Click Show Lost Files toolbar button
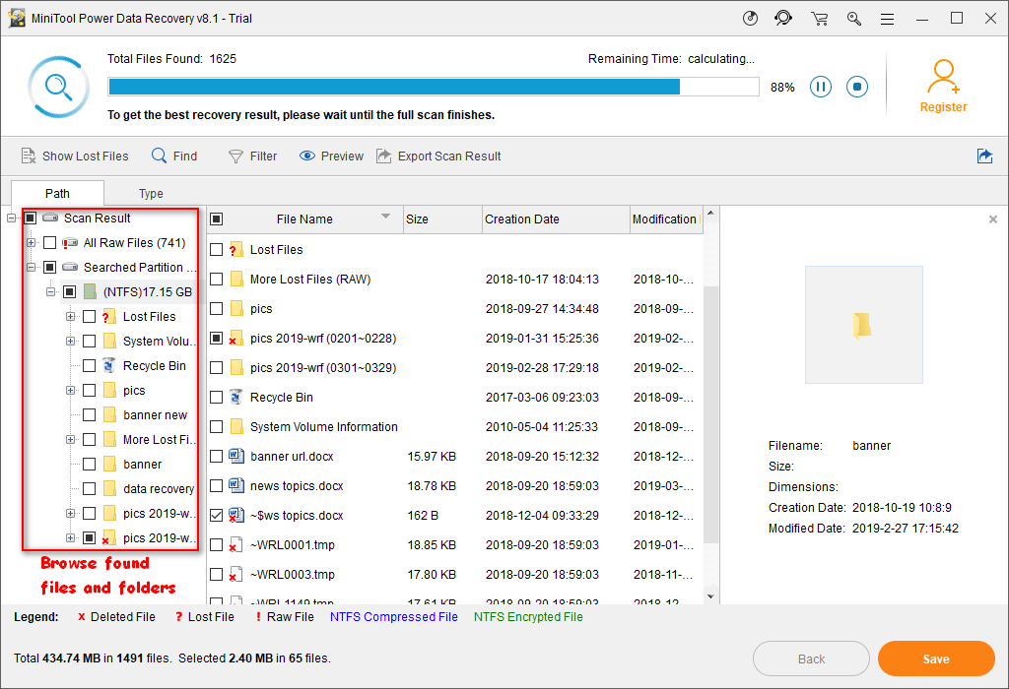The height and width of the screenshot is (689, 1009). (75, 157)
